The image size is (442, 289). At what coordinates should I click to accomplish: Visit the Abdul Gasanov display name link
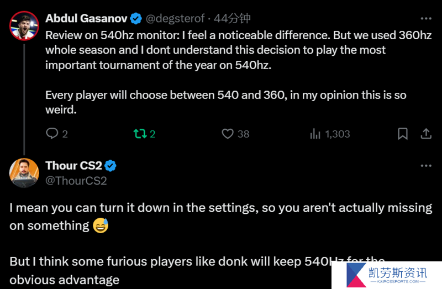(86, 19)
